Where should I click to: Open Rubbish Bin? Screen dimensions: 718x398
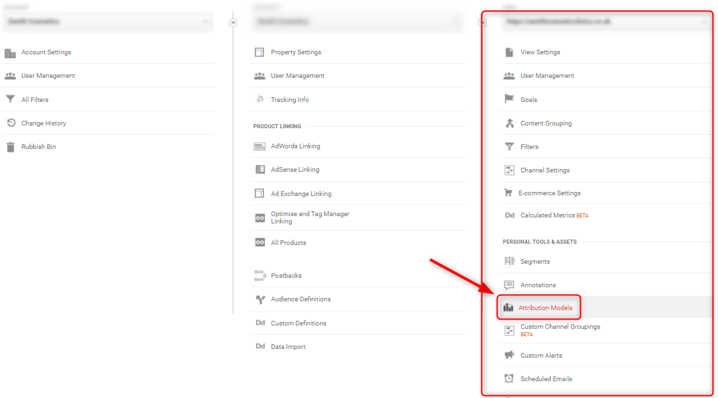38,147
